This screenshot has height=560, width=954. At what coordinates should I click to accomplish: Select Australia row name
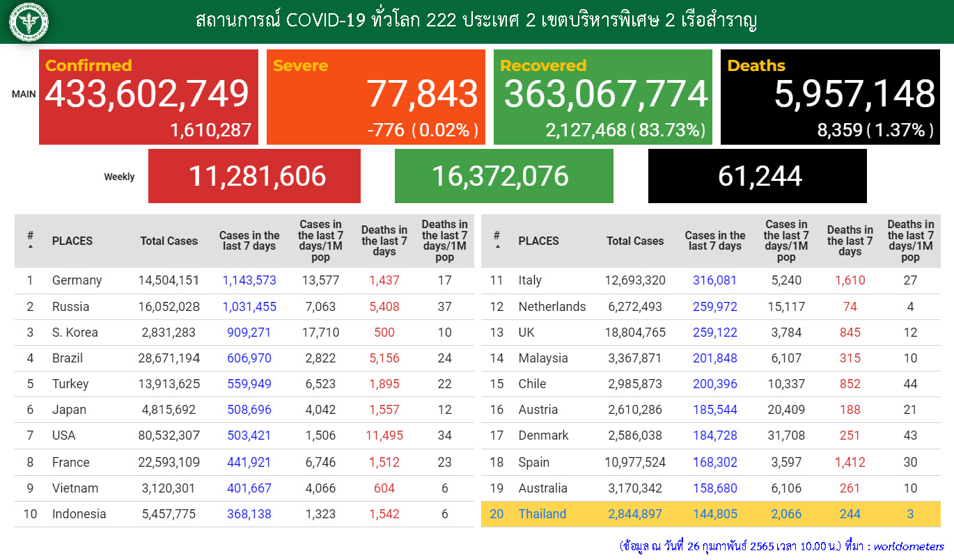click(543, 488)
